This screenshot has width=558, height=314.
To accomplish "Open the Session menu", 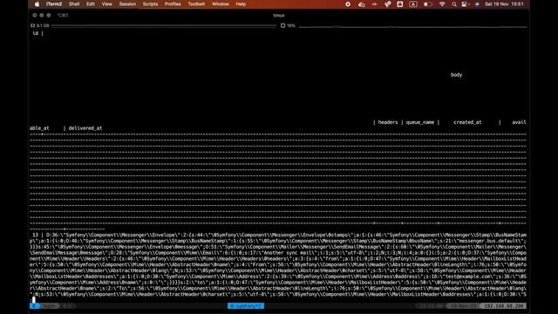I will pyautogui.click(x=127, y=4).
